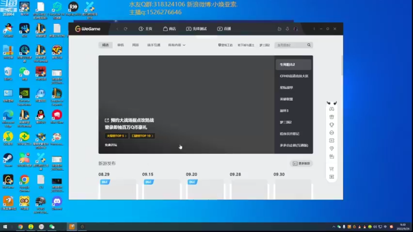Screen dimensions: 413x232
Task: Click the search magnifier icon
Action: point(309,45)
